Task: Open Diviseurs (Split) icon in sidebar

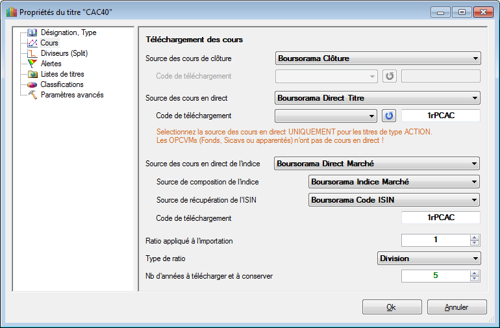Action: [x=32, y=53]
